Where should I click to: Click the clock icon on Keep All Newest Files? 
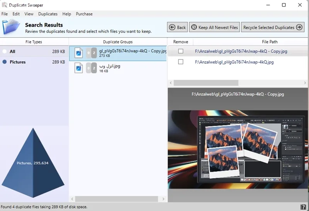[x=194, y=27]
